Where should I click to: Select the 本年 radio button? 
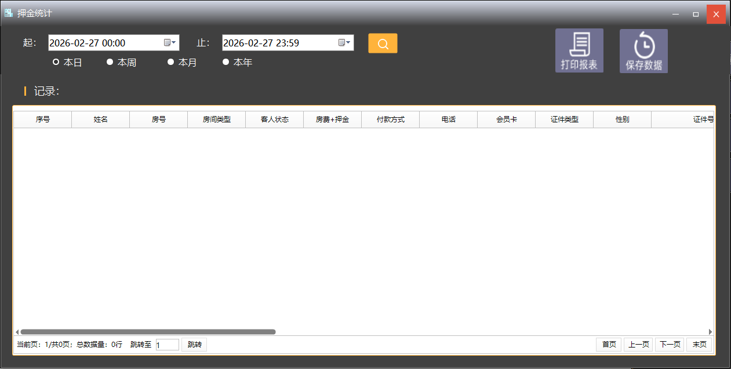click(x=226, y=62)
